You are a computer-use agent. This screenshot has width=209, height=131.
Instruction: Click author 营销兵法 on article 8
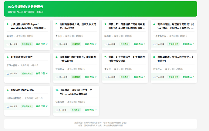(157, 69)
